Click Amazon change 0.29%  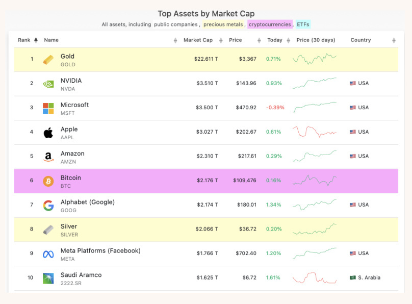(274, 156)
